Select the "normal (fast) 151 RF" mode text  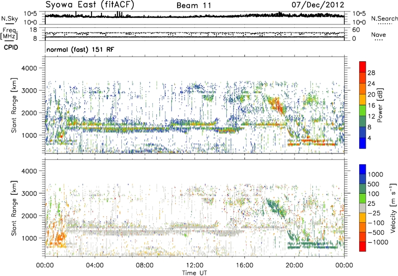80,49
